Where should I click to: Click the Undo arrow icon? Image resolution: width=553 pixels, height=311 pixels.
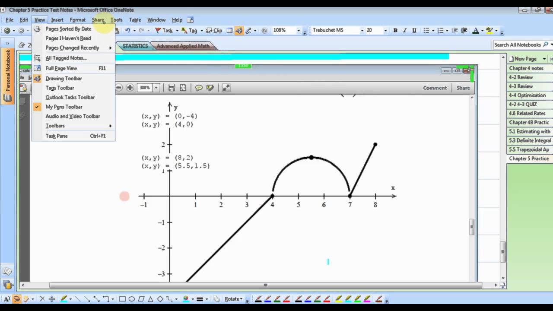(127, 30)
